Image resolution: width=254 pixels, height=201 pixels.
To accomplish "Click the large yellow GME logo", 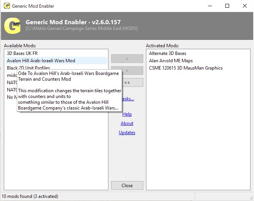I will 13,25.
